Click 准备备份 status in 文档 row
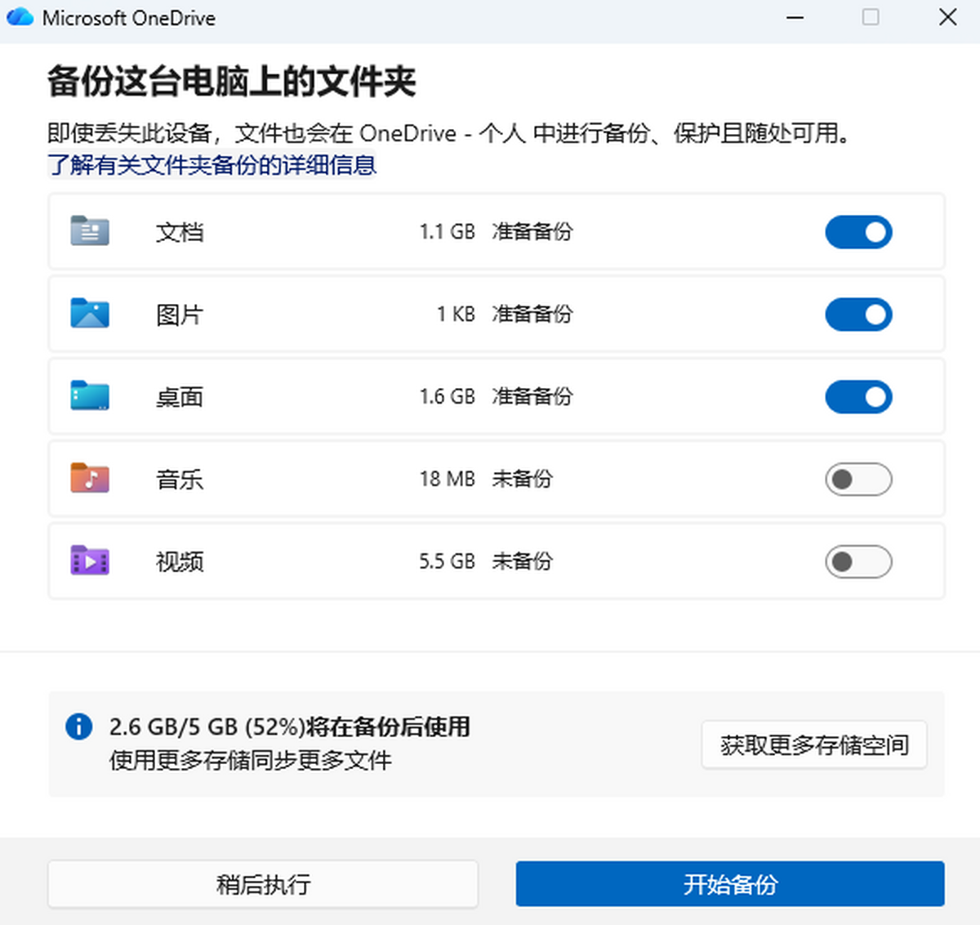The height and width of the screenshot is (925, 980). pos(532,232)
